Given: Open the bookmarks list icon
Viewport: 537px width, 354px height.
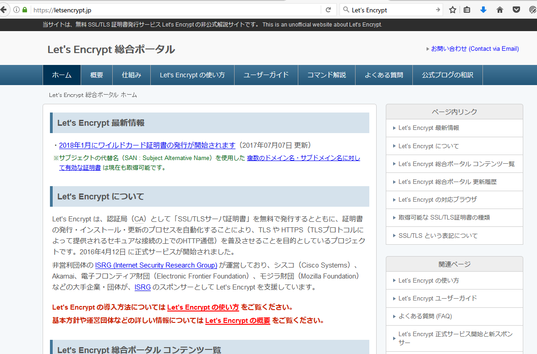Looking at the screenshot, I should [x=467, y=10].
